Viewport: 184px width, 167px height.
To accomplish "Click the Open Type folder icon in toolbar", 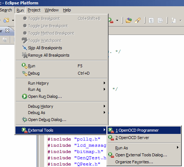I will point(129,20).
